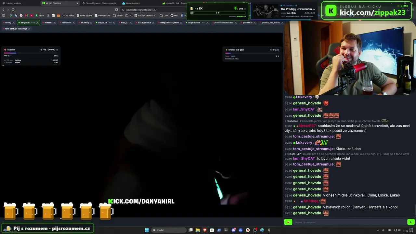Screen dimensions: 416x234
Task: Close the an3tkqq channel tab
Action: point(91,23)
